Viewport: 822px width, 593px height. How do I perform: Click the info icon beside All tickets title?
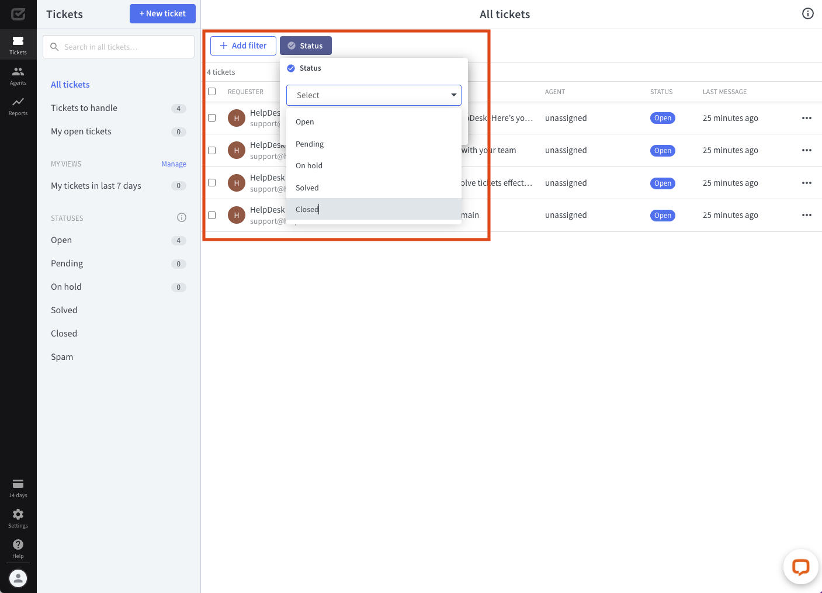(x=808, y=13)
